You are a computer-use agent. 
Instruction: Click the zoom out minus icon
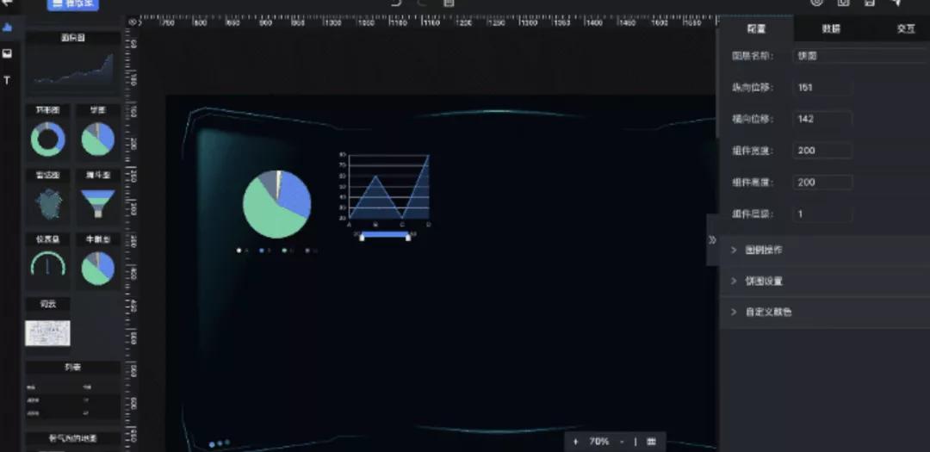coord(622,442)
